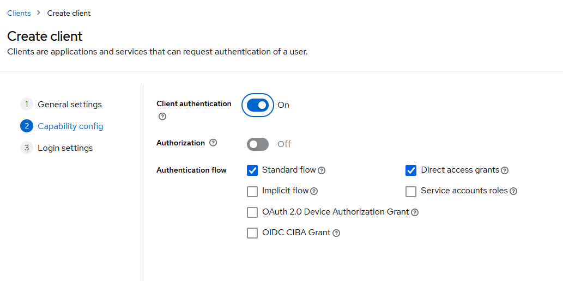Select OIDC CIBA Grant checkbox

click(x=252, y=233)
